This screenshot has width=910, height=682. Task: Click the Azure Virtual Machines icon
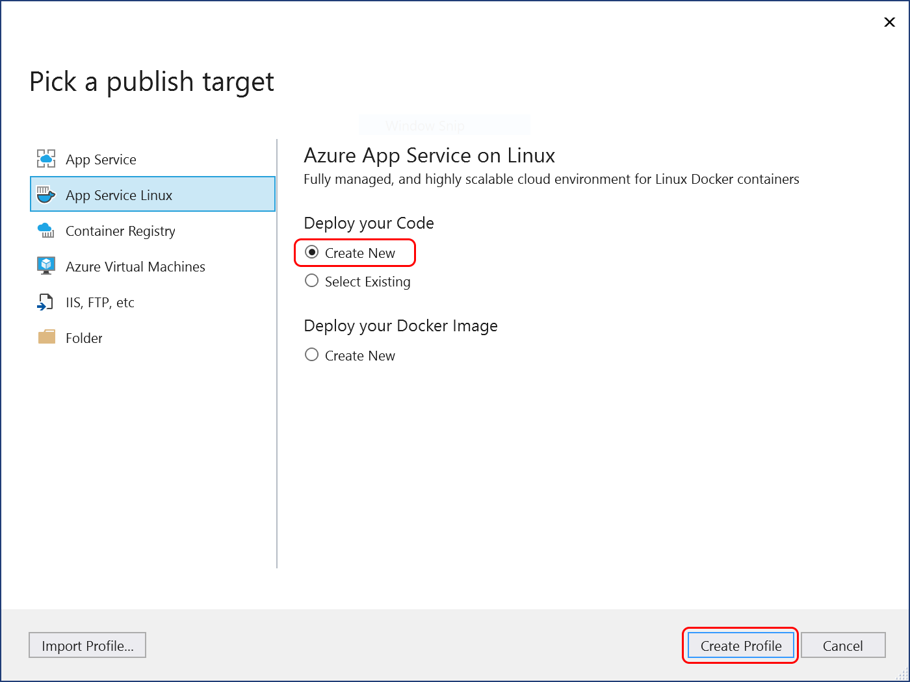(45, 266)
